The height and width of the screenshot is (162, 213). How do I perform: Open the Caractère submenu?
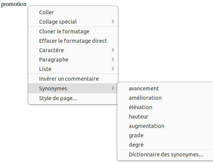(x=73, y=50)
